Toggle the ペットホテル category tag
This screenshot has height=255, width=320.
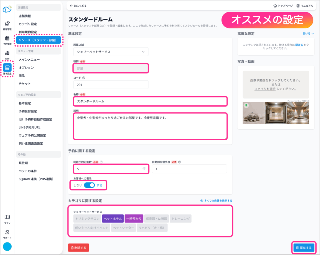point(112,218)
